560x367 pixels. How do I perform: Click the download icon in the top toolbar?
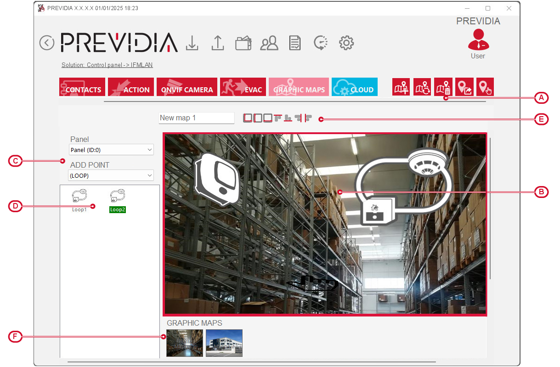[x=192, y=43]
